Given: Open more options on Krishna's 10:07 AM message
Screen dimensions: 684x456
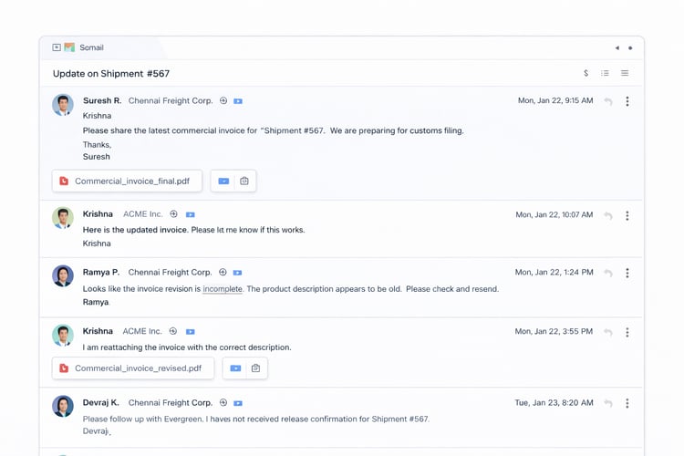Looking at the screenshot, I should pyautogui.click(x=627, y=215).
